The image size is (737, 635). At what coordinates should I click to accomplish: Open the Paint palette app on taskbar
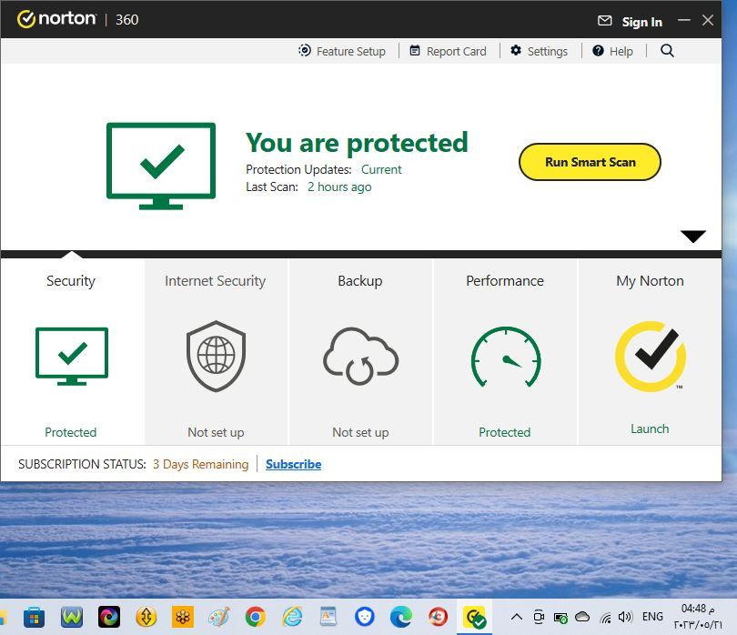click(x=219, y=617)
